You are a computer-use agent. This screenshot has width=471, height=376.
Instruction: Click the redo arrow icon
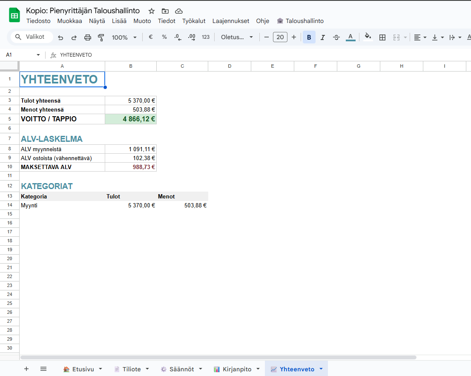tap(74, 37)
